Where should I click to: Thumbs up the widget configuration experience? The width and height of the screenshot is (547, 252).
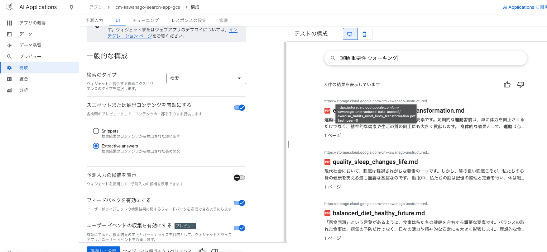tap(202, 250)
